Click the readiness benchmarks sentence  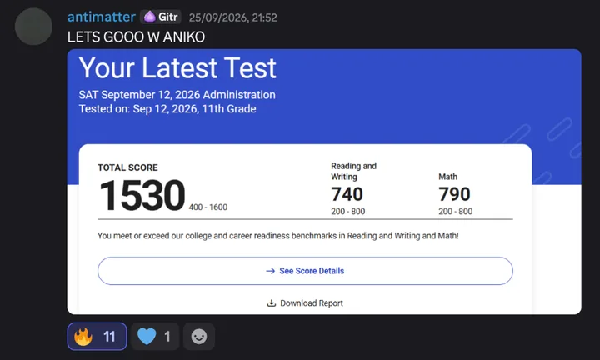click(x=278, y=236)
